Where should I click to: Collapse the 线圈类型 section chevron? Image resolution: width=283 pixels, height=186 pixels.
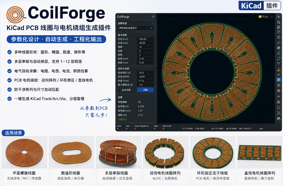tap(153, 23)
